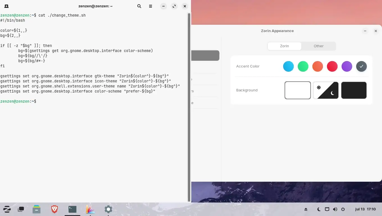382x216 pixels.
Task: Click the line setting gtk-theme
Action: pos(85,76)
